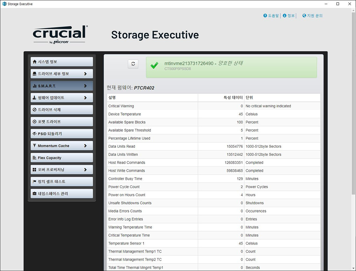Select the Critical Temperature Time label
Viewport: 356px width, 271px height.
click(x=129, y=235)
